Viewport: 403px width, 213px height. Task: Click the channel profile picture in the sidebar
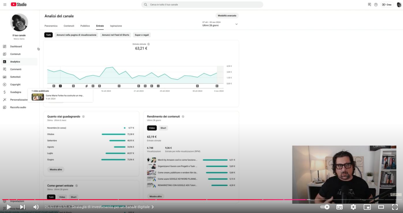pos(19,22)
